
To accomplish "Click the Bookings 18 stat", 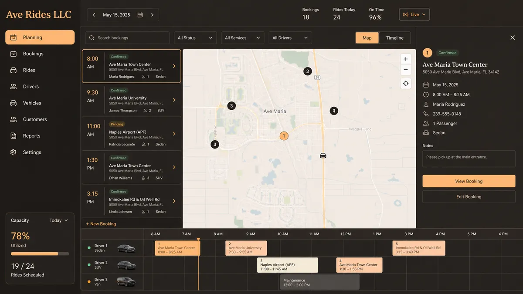I will pos(310,14).
